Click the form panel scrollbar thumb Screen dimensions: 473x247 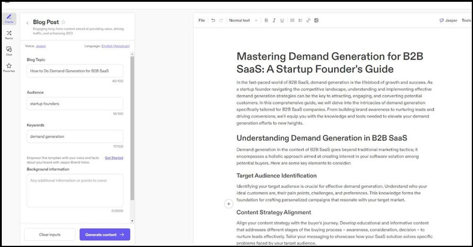pyautogui.click(x=132, y=128)
